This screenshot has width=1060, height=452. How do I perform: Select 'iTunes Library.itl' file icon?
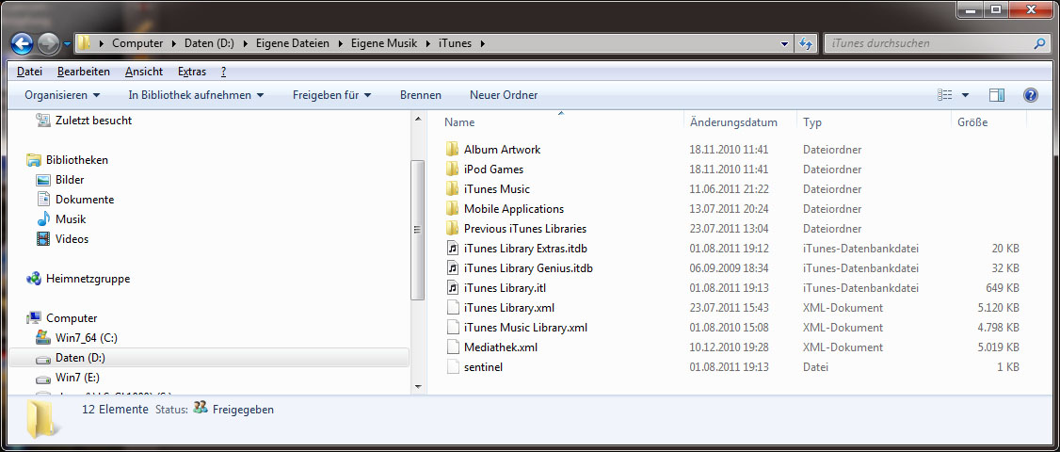pos(452,287)
